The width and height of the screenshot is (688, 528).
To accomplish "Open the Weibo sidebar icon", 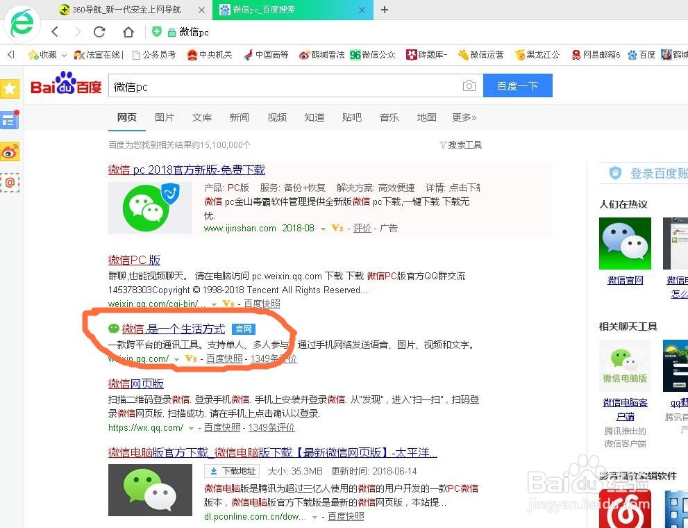I will click(10, 151).
